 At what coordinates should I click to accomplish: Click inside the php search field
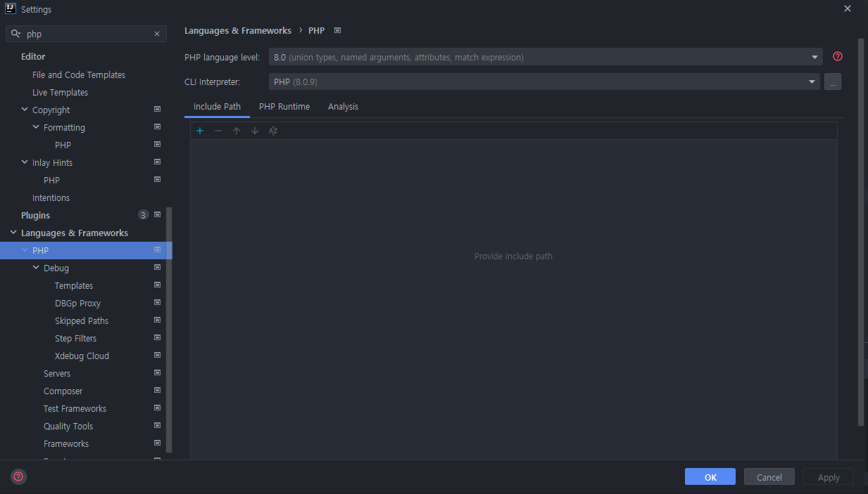[x=87, y=34]
